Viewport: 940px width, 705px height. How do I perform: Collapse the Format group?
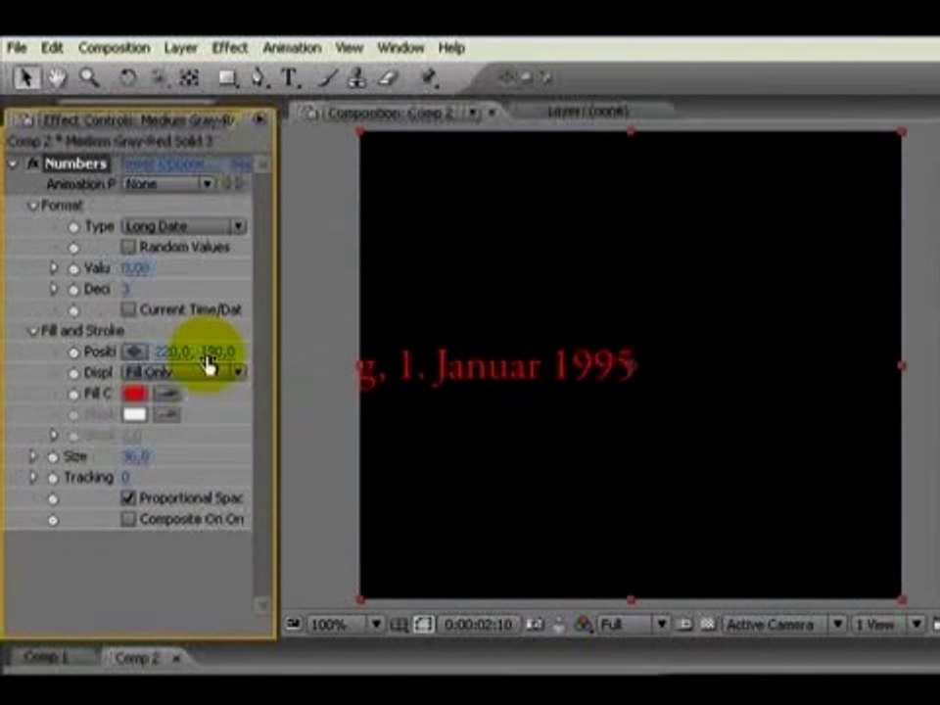coord(33,207)
